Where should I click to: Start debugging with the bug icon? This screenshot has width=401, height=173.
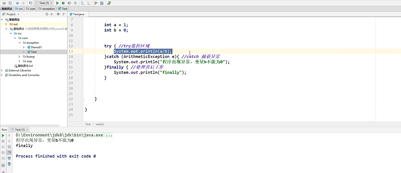coord(63,3)
